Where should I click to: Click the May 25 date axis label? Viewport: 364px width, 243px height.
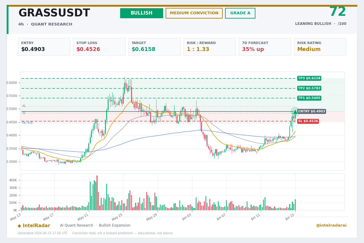click(x=117, y=217)
